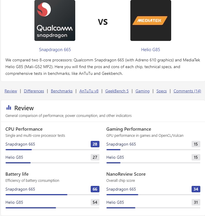View the Comments (14) section
This screenshot has height=216, width=205.
coord(187,91)
